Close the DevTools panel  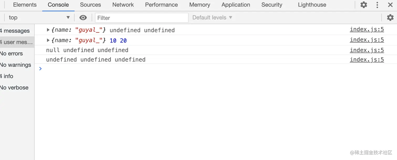390,5
